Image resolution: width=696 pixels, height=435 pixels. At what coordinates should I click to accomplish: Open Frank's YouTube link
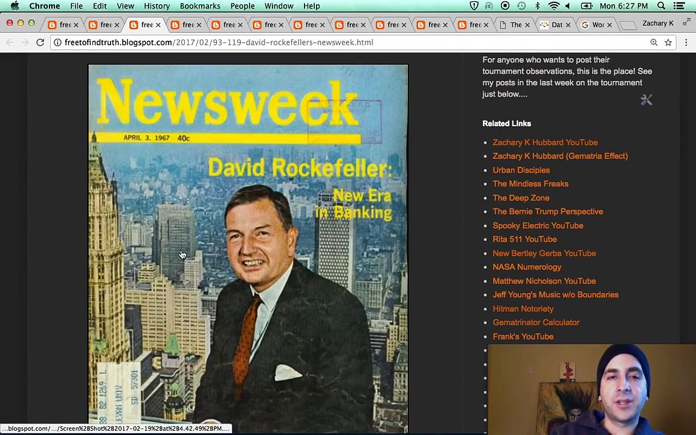pyautogui.click(x=523, y=337)
